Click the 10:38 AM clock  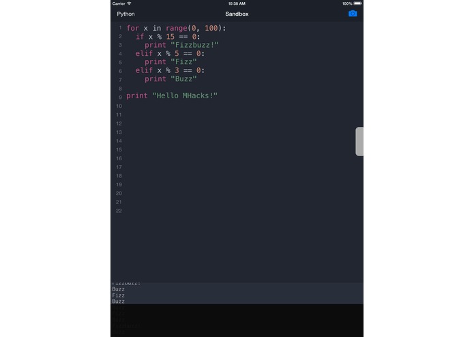(x=237, y=3)
